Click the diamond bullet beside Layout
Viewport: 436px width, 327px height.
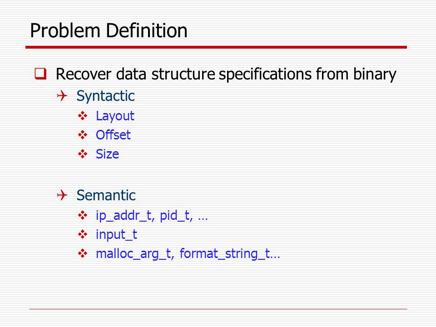(x=83, y=116)
